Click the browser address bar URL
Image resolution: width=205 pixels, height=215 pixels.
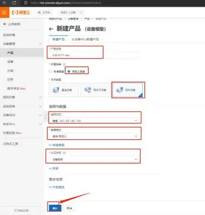66,3
